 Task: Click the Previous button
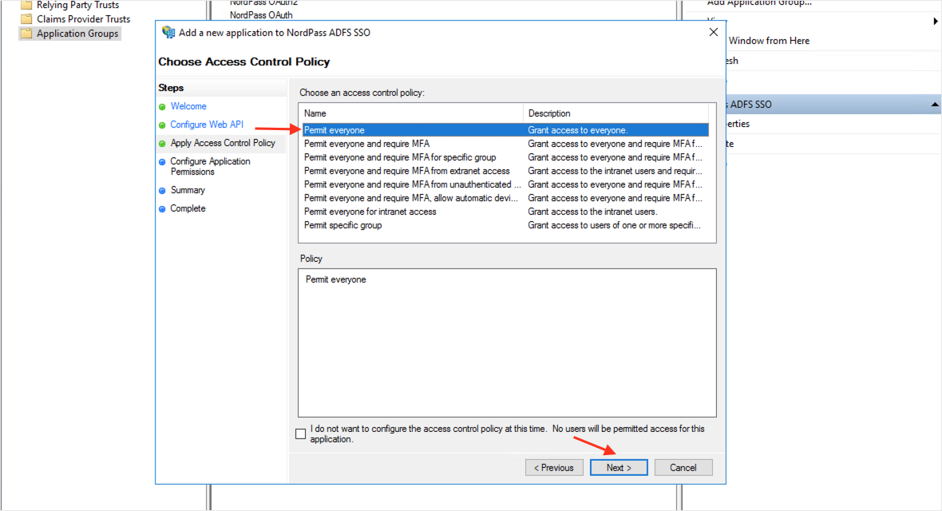(x=554, y=468)
